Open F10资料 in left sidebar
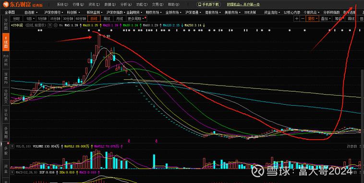This screenshot has height=183, width=364. 6,60
